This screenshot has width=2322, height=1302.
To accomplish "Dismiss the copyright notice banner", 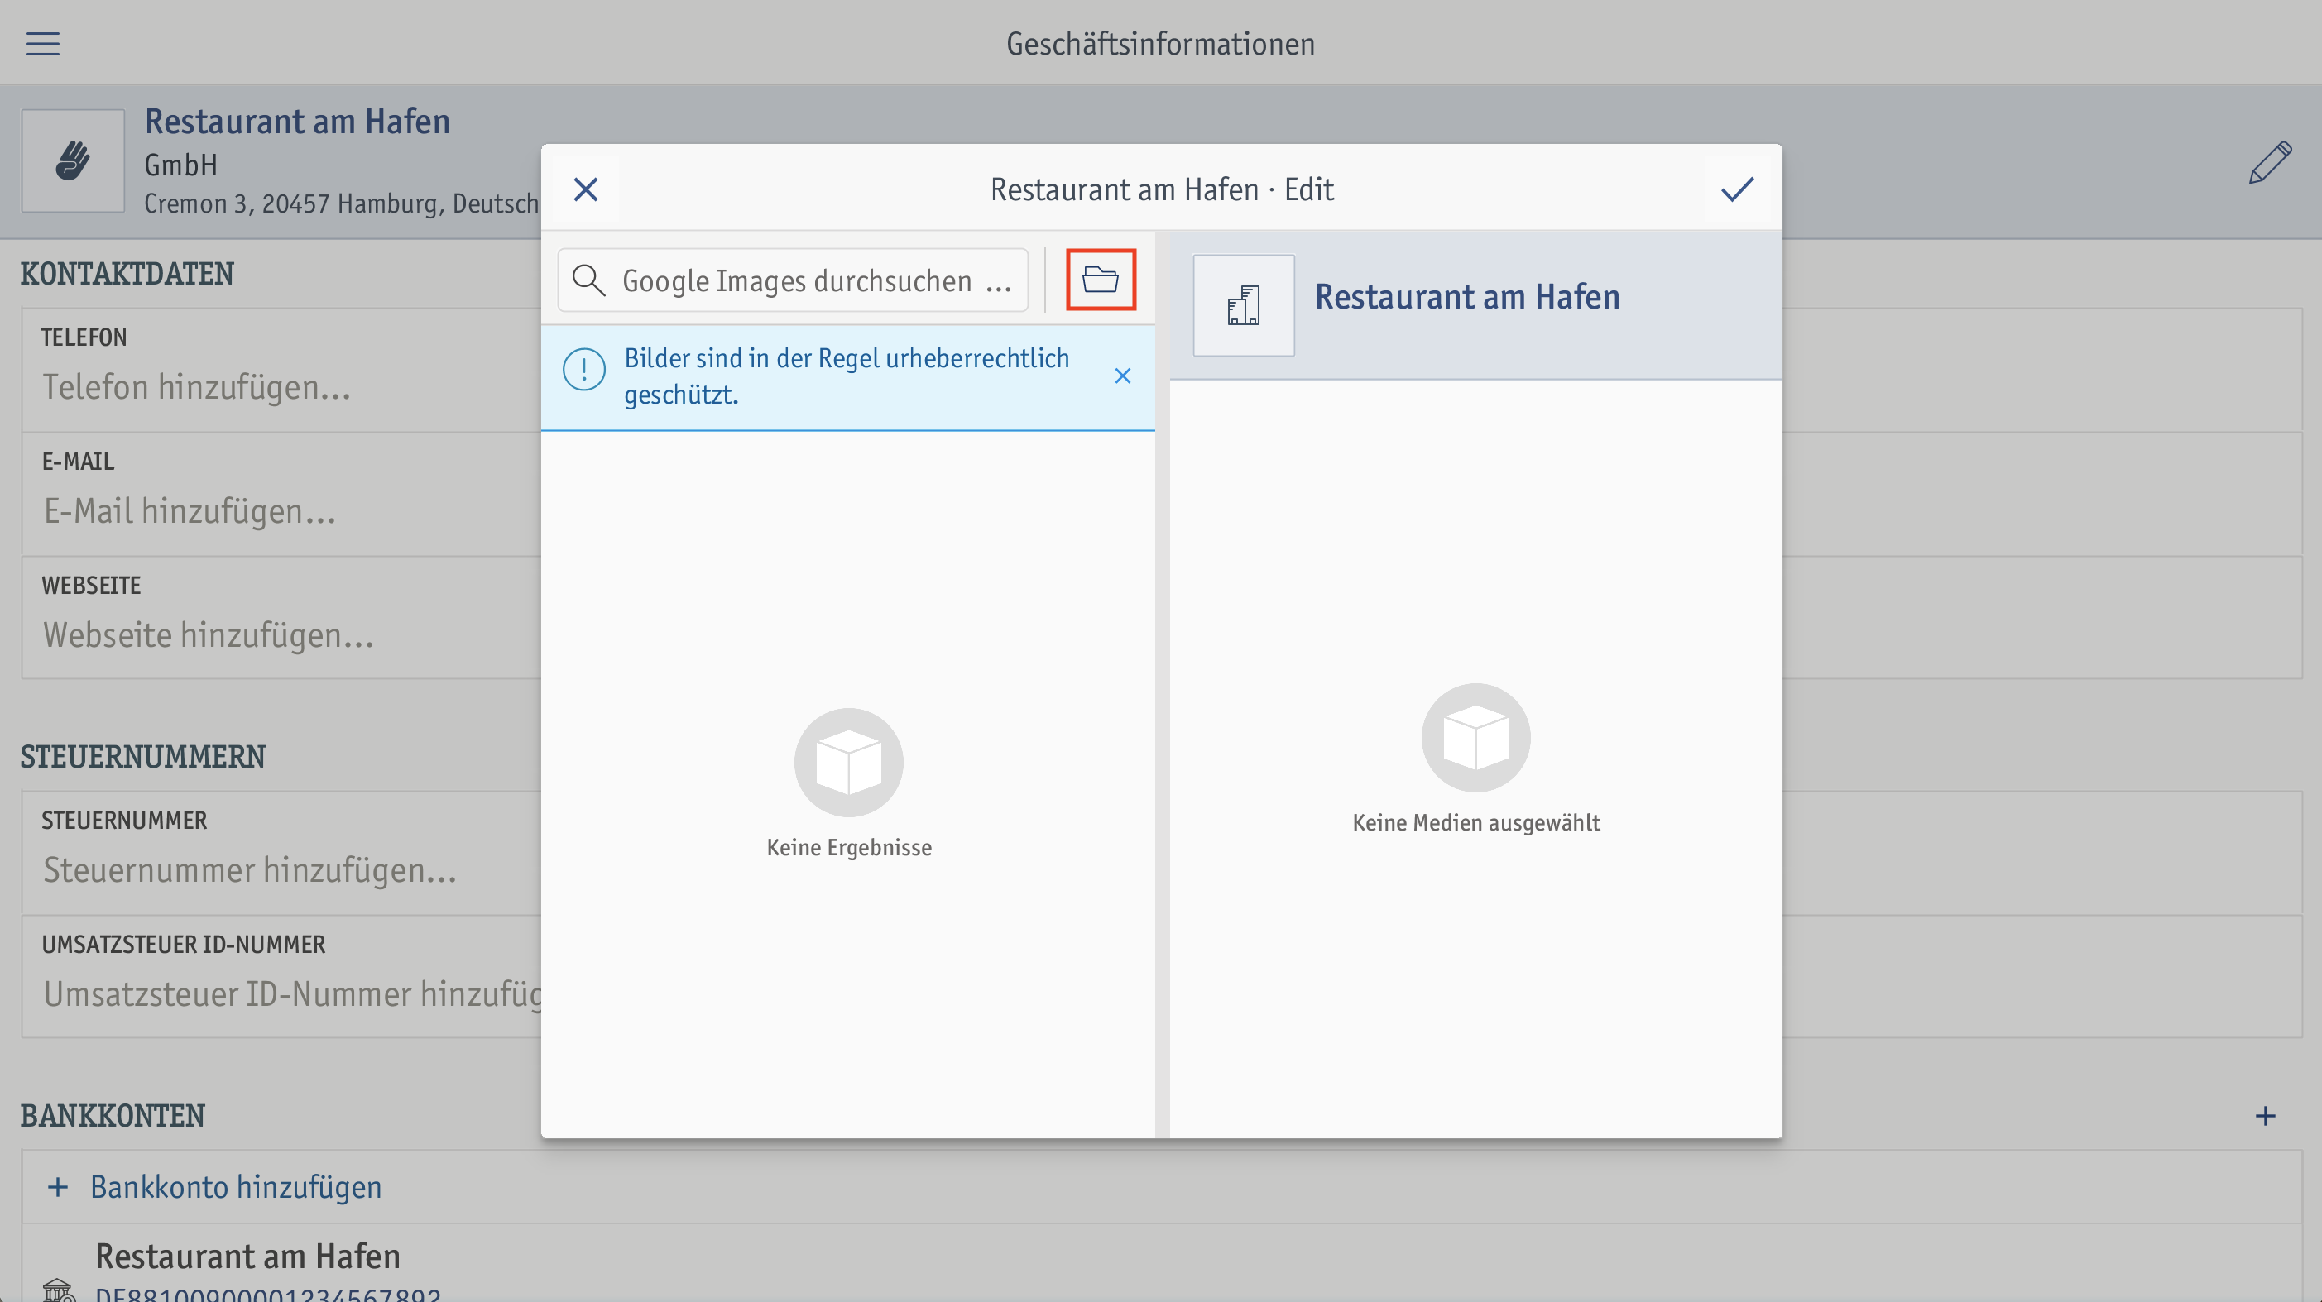I will [x=1122, y=376].
